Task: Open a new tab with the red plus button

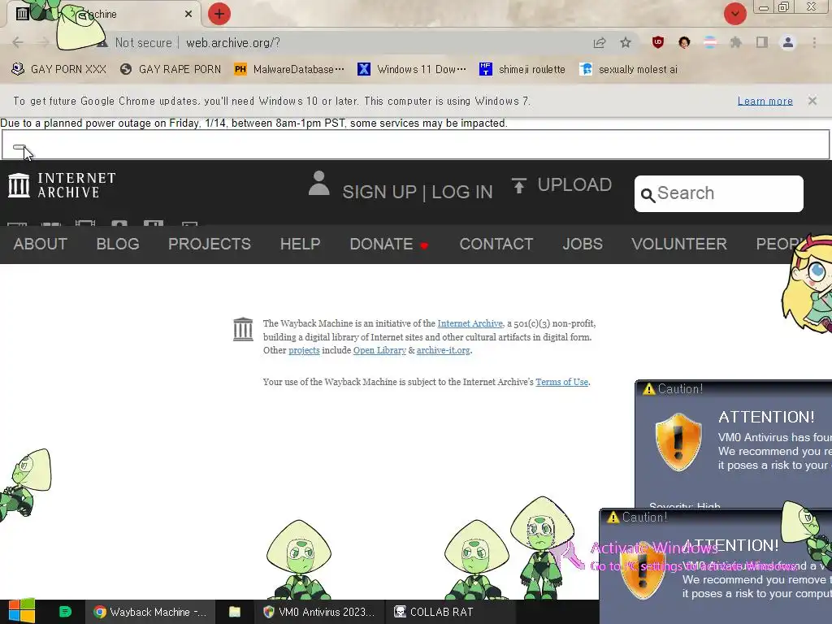Action: point(219,14)
